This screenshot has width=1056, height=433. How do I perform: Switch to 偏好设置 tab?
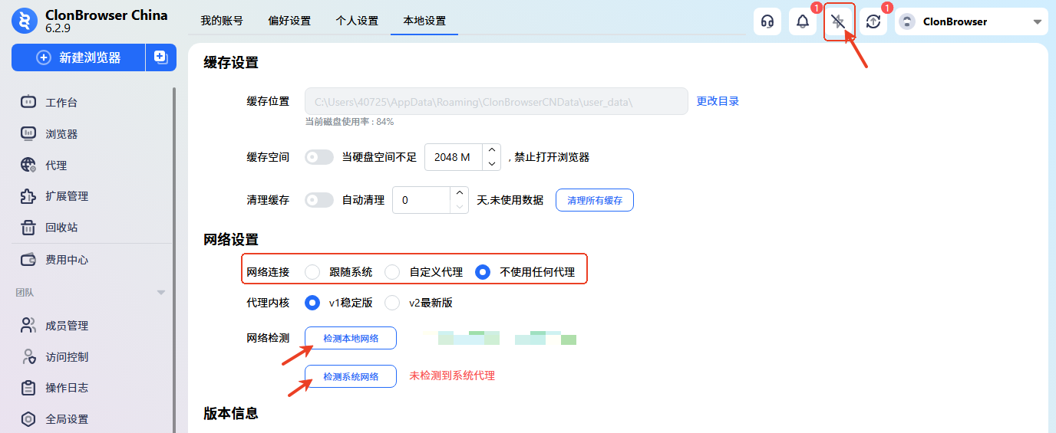pos(289,21)
